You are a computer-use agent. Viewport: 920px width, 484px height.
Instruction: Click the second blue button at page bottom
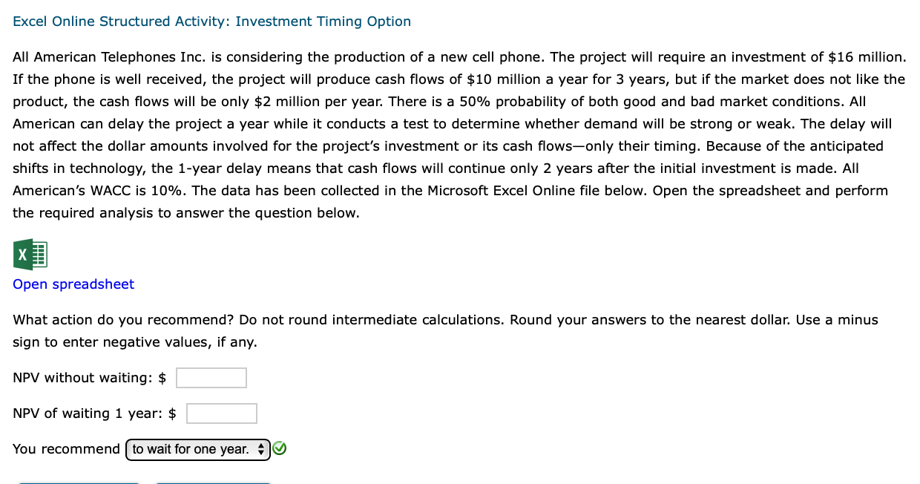point(214,483)
